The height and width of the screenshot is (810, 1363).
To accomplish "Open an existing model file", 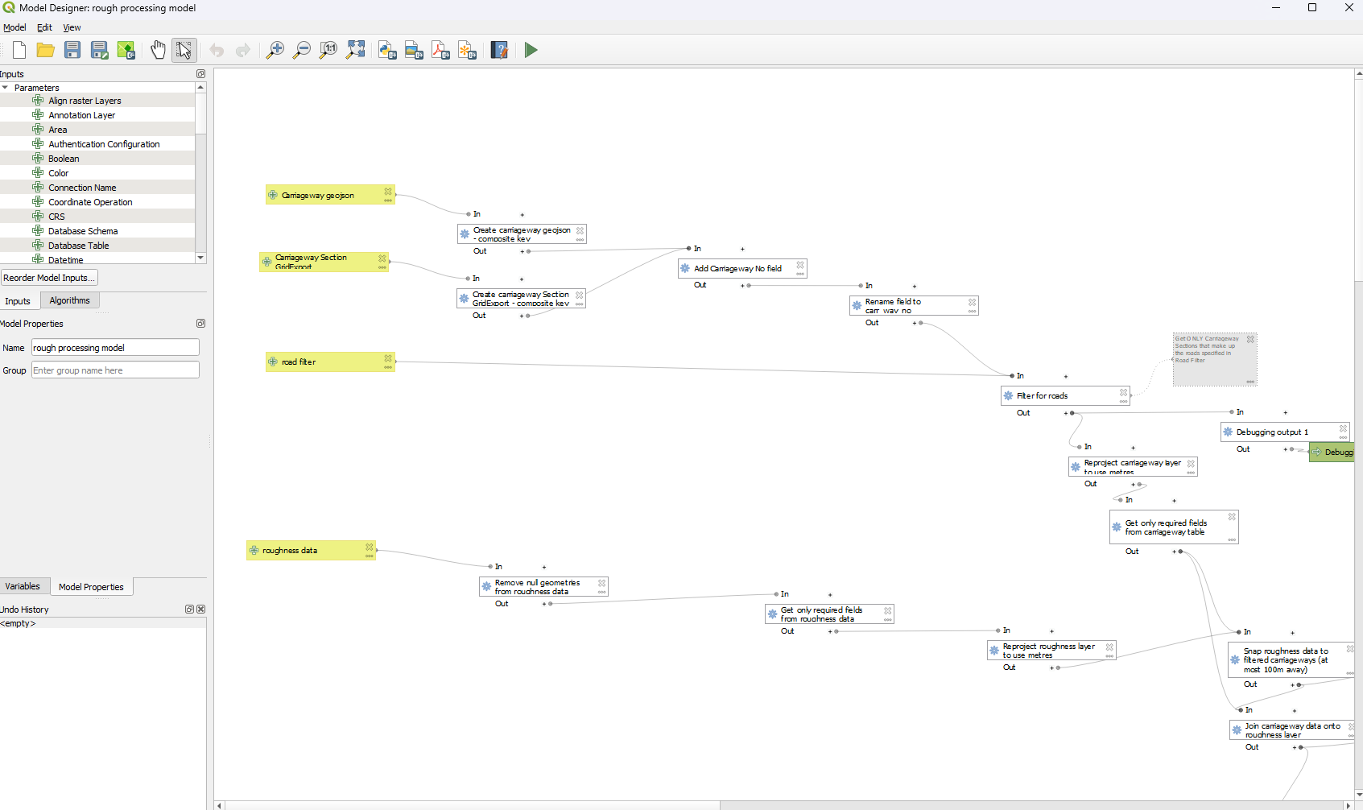I will (x=46, y=50).
